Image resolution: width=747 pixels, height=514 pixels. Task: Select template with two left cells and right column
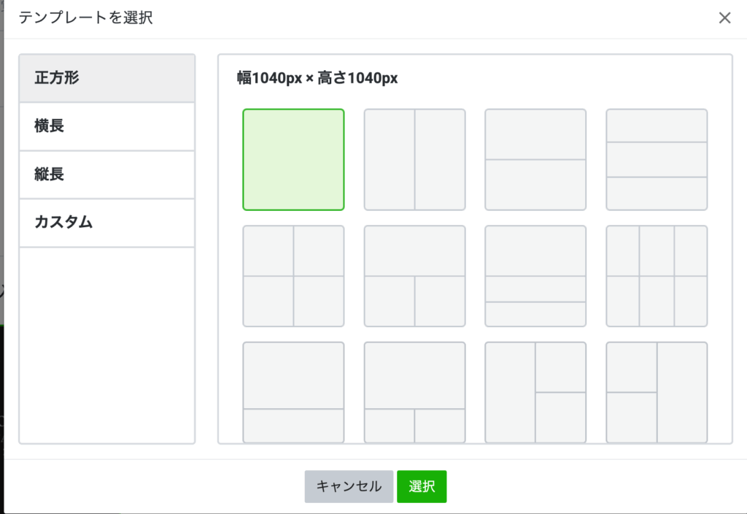657,392
